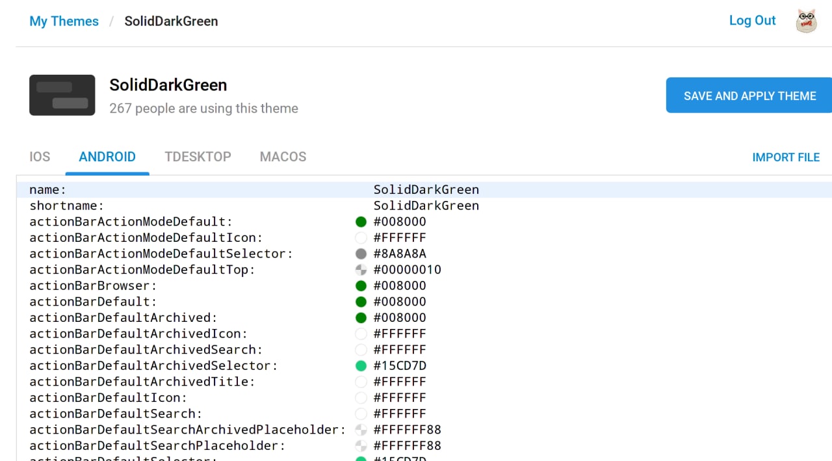Click the name value SolidDarkGreen field
The image size is (832, 461).
tap(426, 190)
